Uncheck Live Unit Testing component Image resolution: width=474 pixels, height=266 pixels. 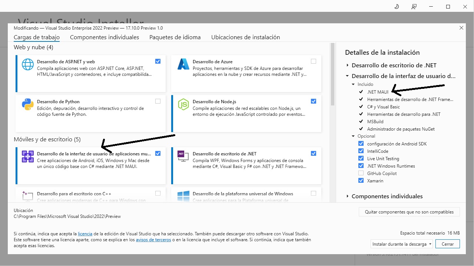[x=361, y=158]
